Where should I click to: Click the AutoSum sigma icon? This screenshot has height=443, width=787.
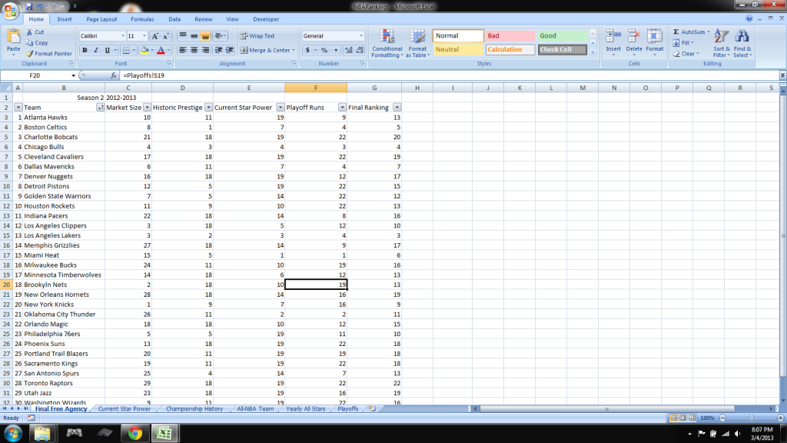tap(676, 32)
